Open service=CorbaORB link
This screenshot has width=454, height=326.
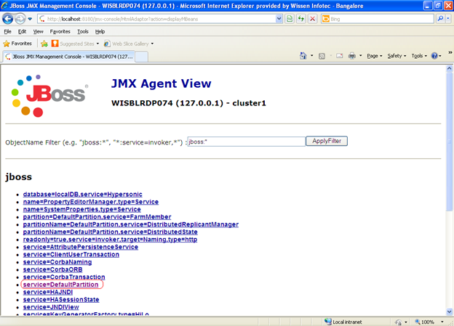click(52, 269)
